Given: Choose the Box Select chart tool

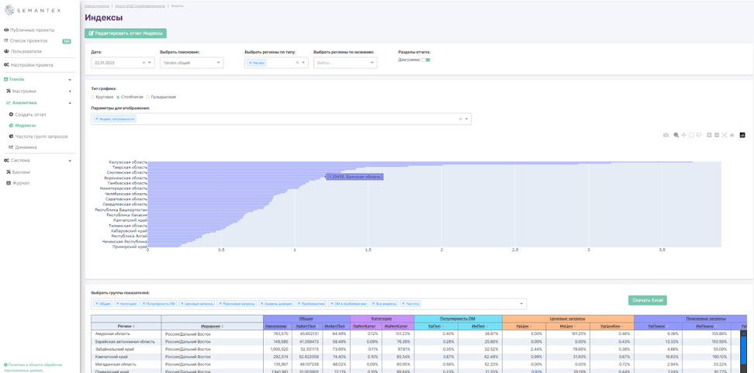Looking at the screenshot, I should pos(691,135).
